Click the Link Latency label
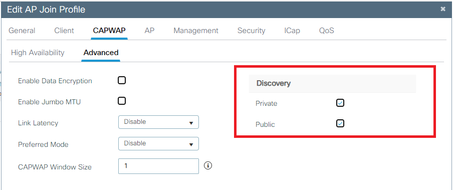 tap(38, 123)
